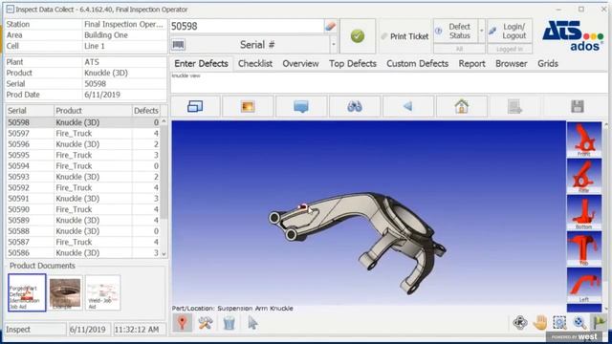Select the Top view thumbnail
This screenshot has height=344, width=612.
[x=584, y=248]
